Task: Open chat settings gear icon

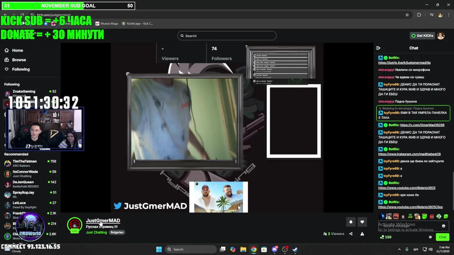Action: [x=430, y=237]
